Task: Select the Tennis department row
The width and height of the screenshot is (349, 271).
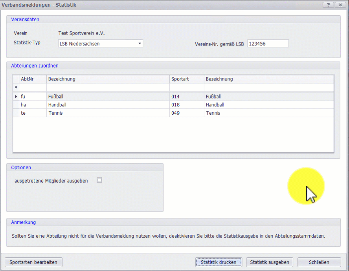Action: coord(108,113)
